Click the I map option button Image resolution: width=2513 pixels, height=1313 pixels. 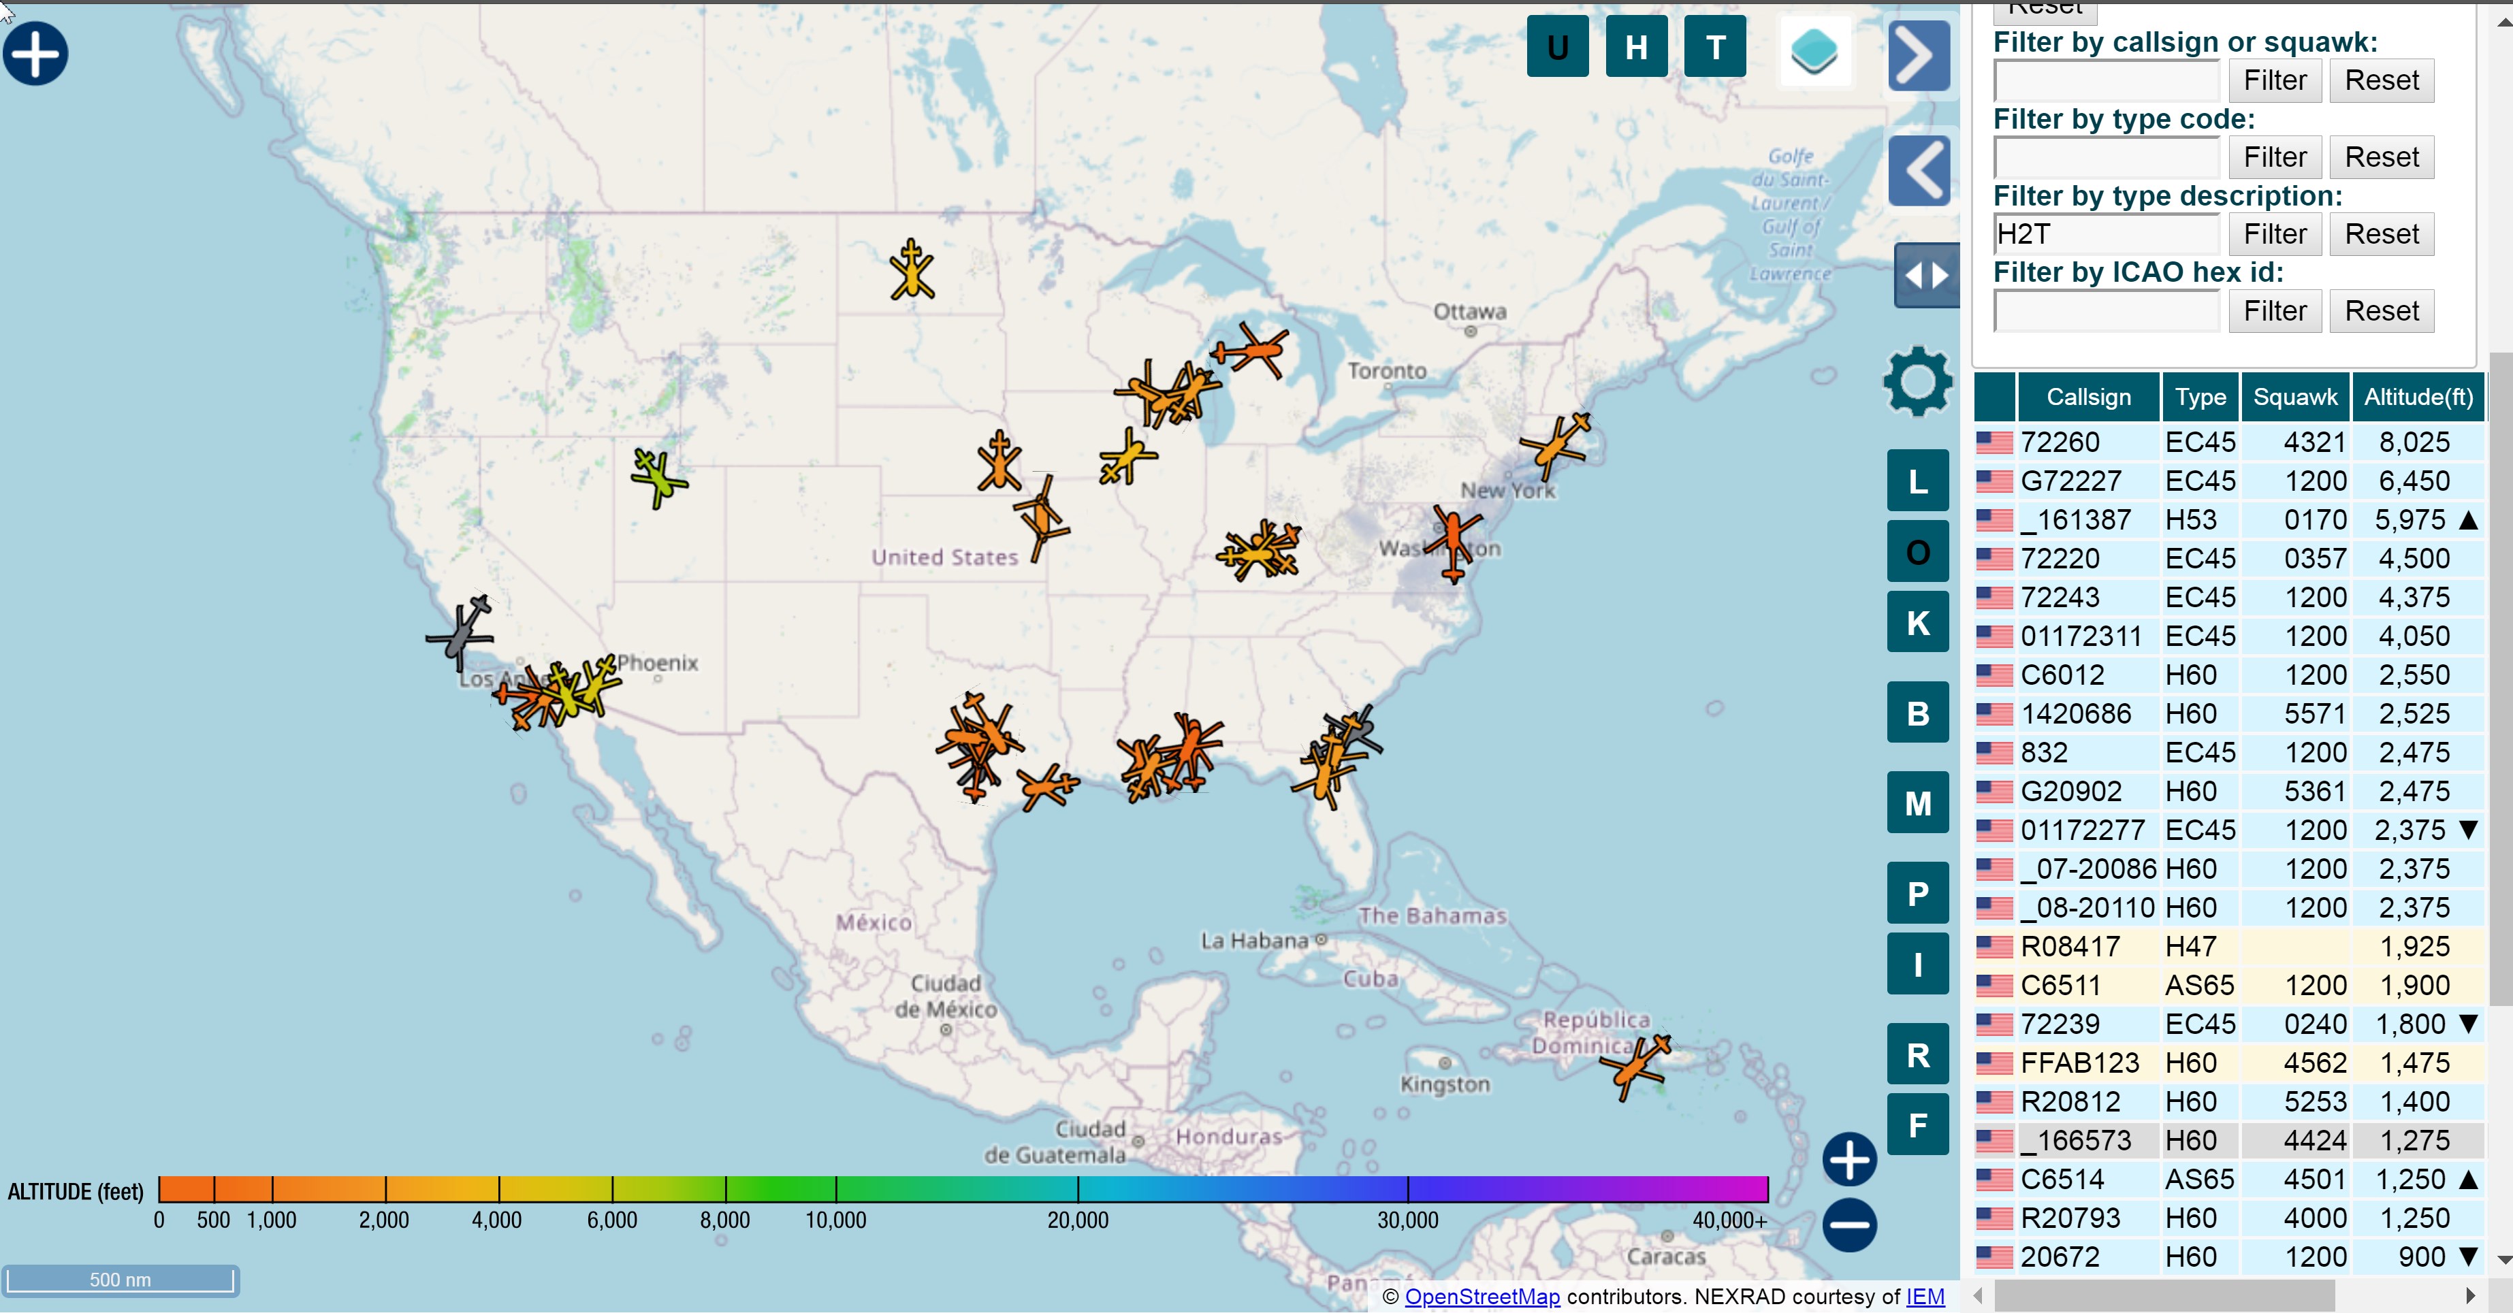click(1917, 964)
